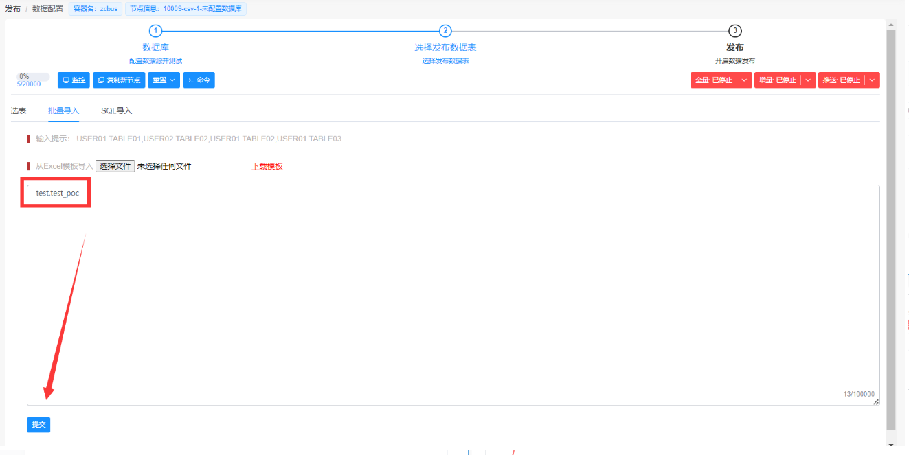Click step 3 发布 circle icon

(735, 31)
